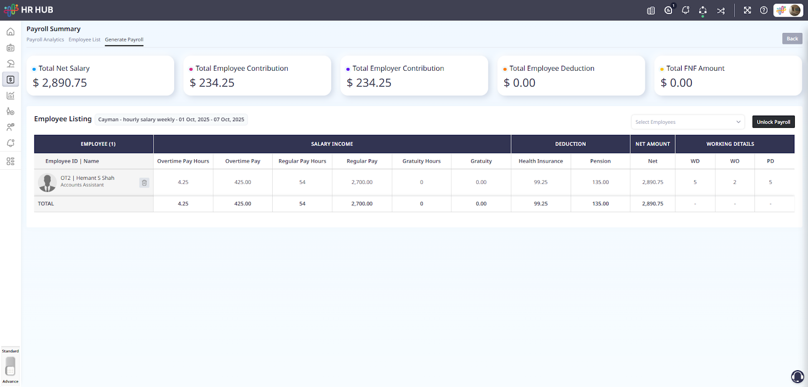Expand the Select Employees dropdown
The image size is (808, 387).
pos(688,122)
